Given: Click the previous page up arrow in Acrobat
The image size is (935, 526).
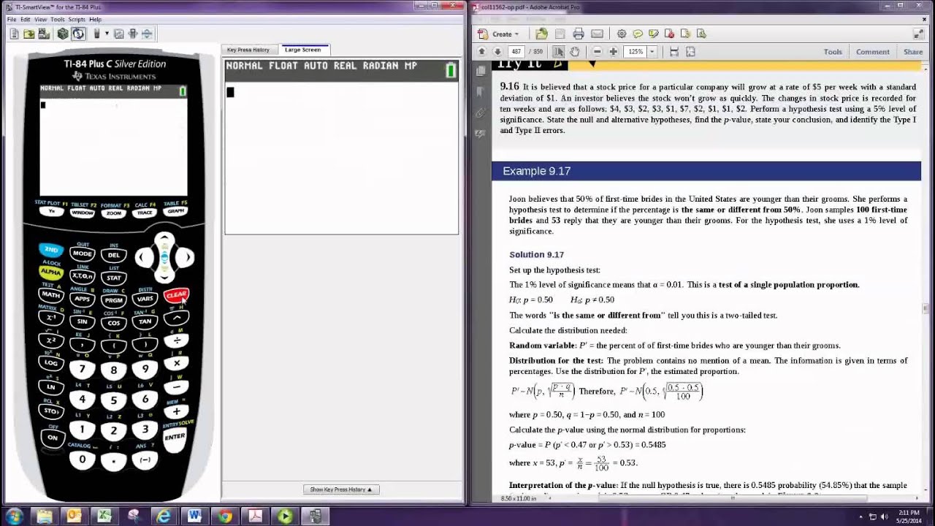Looking at the screenshot, I should (x=482, y=52).
